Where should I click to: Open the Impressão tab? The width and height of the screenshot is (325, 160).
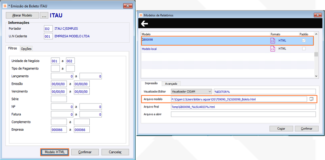pos(151,83)
